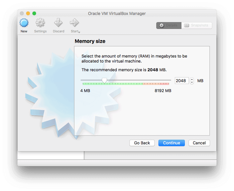
Task: Minimize window with the yellow button
Action: [x=28, y=13]
